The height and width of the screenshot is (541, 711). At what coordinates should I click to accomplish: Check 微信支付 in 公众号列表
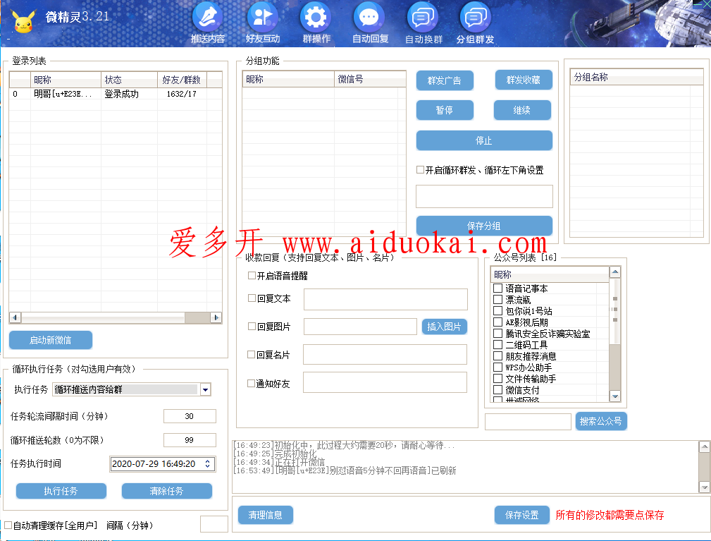(497, 390)
